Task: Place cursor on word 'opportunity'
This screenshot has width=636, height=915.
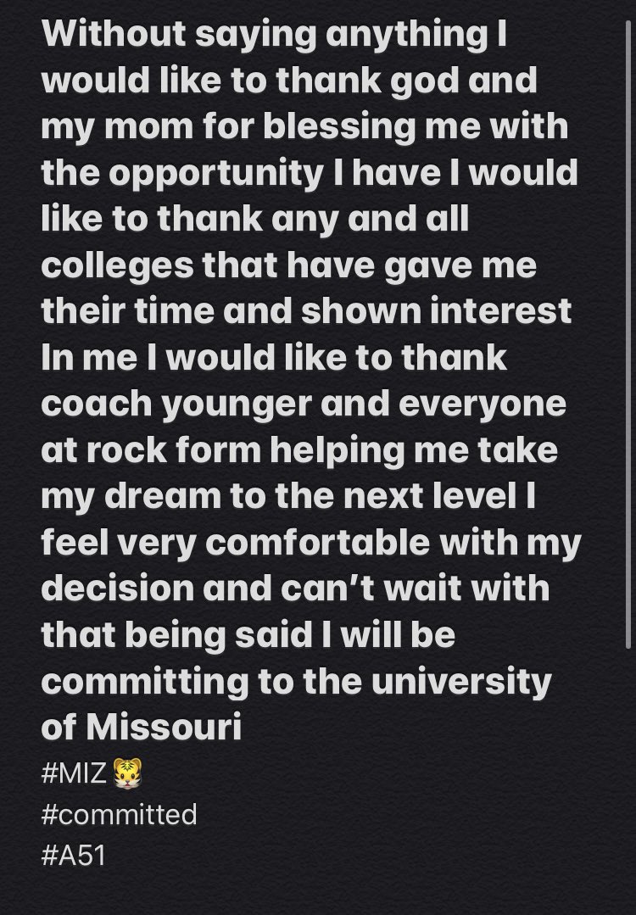Action: 216,175
